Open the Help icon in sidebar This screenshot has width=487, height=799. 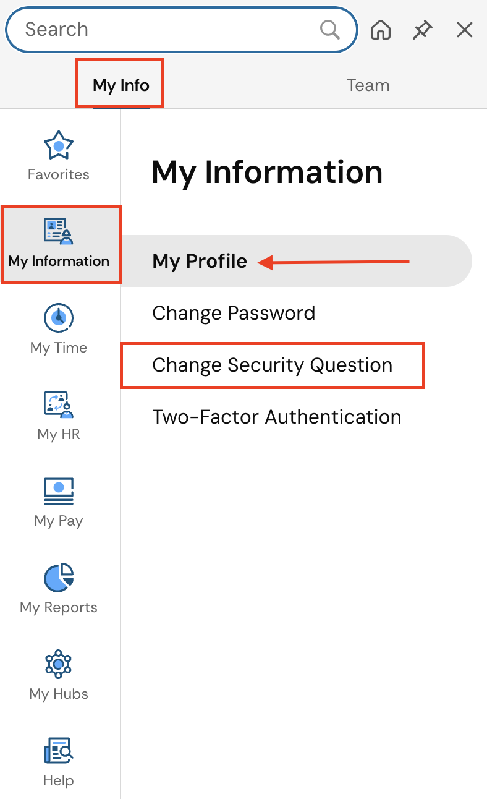point(59,751)
